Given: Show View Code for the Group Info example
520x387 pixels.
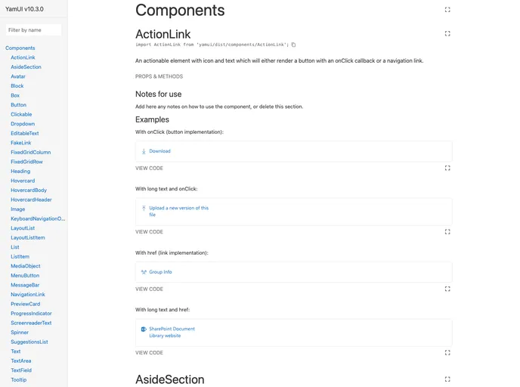Looking at the screenshot, I should 149,289.
